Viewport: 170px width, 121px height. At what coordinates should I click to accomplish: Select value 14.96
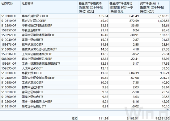104,45
